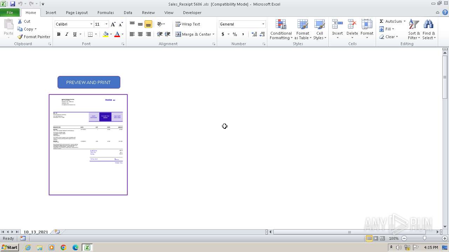Screen dimensions: 449x252
Task: Click Decrease Decimal icon
Action: [x=262, y=34]
